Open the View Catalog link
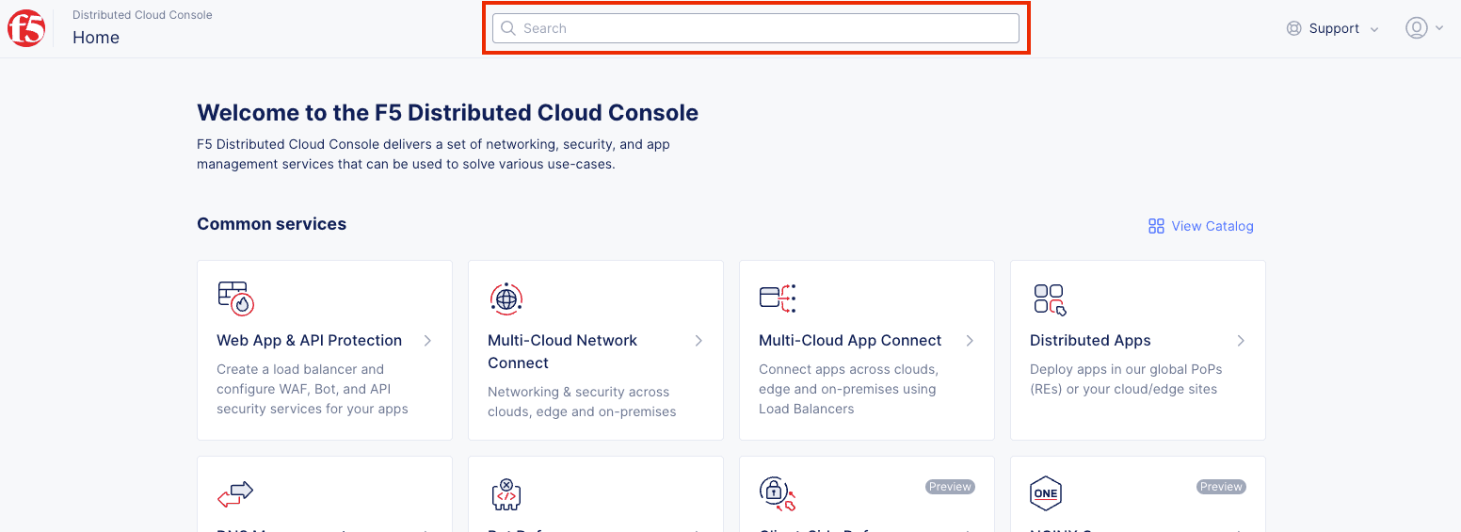The height and width of the screenshot is (532, 1461). [x=1201, y=226]
